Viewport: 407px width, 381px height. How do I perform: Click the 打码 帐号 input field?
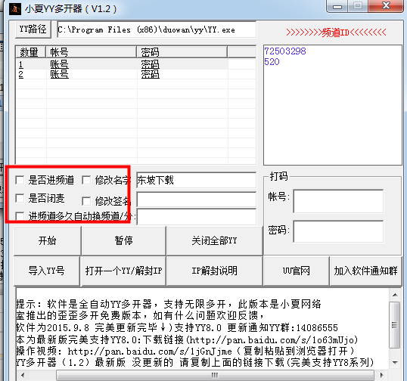click(338, 201)
